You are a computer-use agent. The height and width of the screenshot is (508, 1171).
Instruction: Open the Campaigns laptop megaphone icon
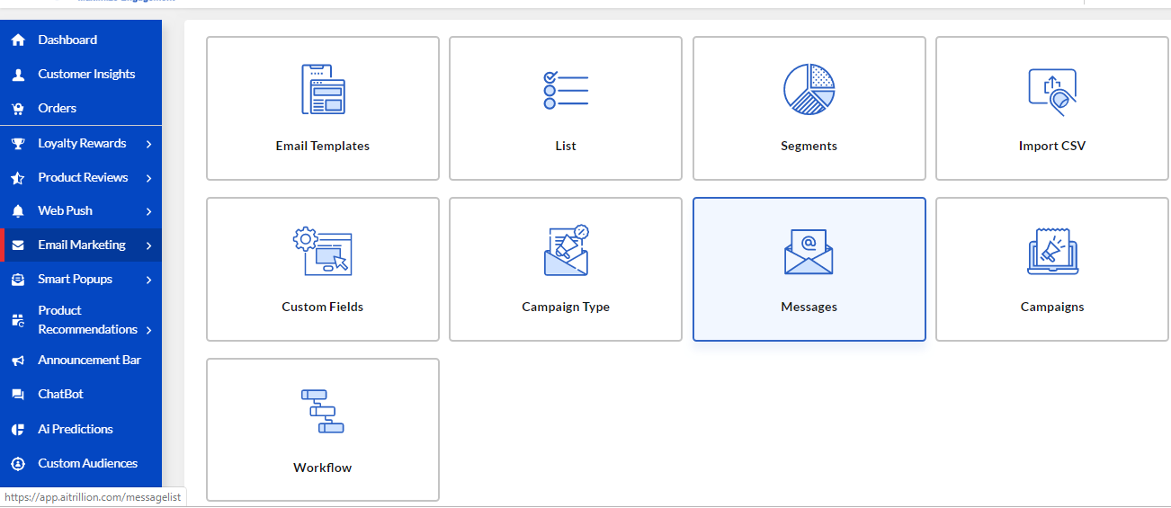[x=1052, y=251]
